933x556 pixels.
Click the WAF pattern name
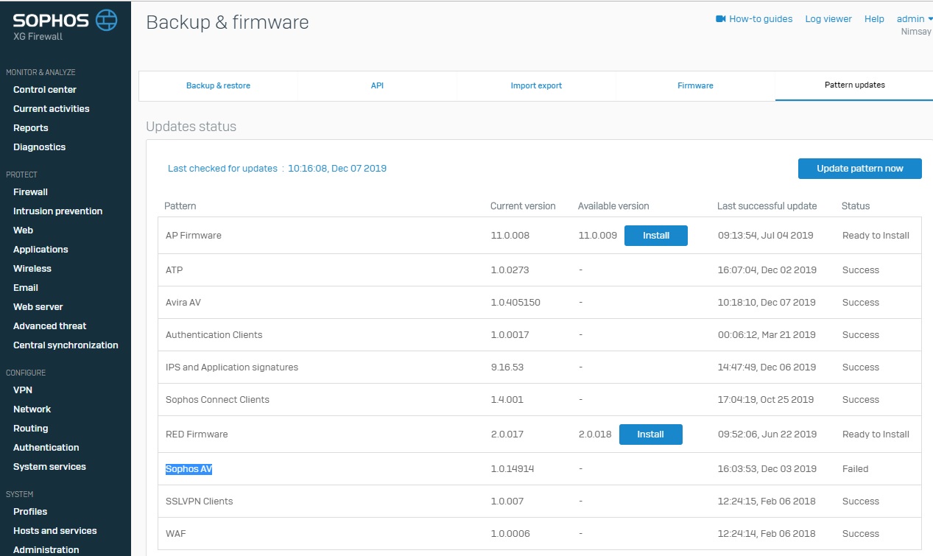(176, 534)
